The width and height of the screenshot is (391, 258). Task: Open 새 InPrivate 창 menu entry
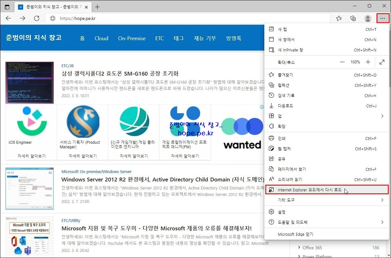[326, 50]
